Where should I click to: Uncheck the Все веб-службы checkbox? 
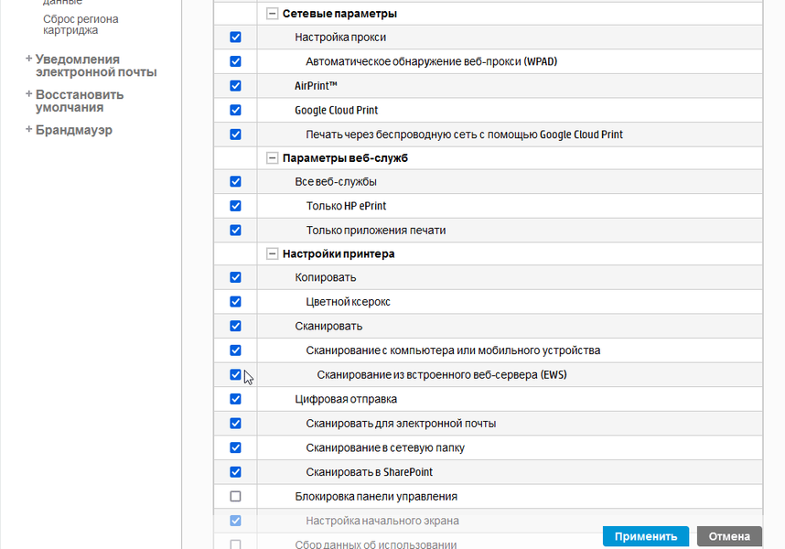[235, 181]
